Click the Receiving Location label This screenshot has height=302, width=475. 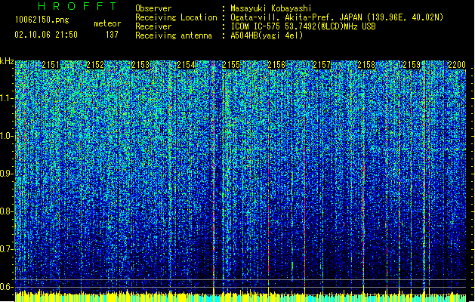point(176,17)
